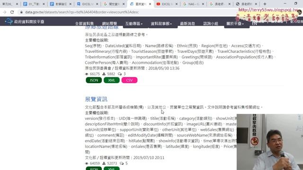Close the 單元06 browser tab
303x170 pixels.
point(17,4)
